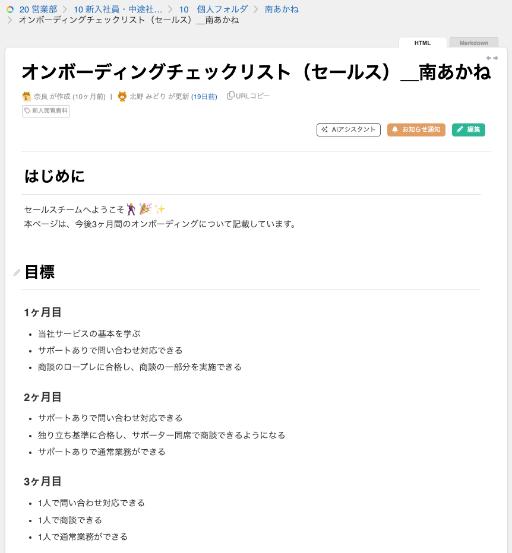This screenshot has height=553, width=512.
Task: Click the pencil icon beside 目標 heading
Action: coord(17,272)
